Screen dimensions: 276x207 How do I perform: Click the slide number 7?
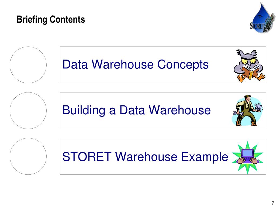click(273, 203)
